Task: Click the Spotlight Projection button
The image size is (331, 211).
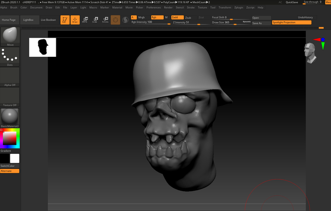Action: (291, 22)
